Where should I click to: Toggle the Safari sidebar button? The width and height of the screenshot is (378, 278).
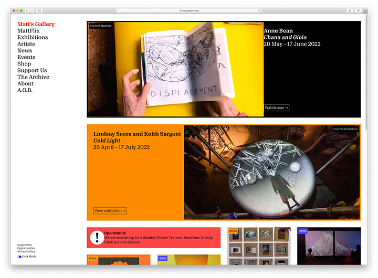click(39, 10)
